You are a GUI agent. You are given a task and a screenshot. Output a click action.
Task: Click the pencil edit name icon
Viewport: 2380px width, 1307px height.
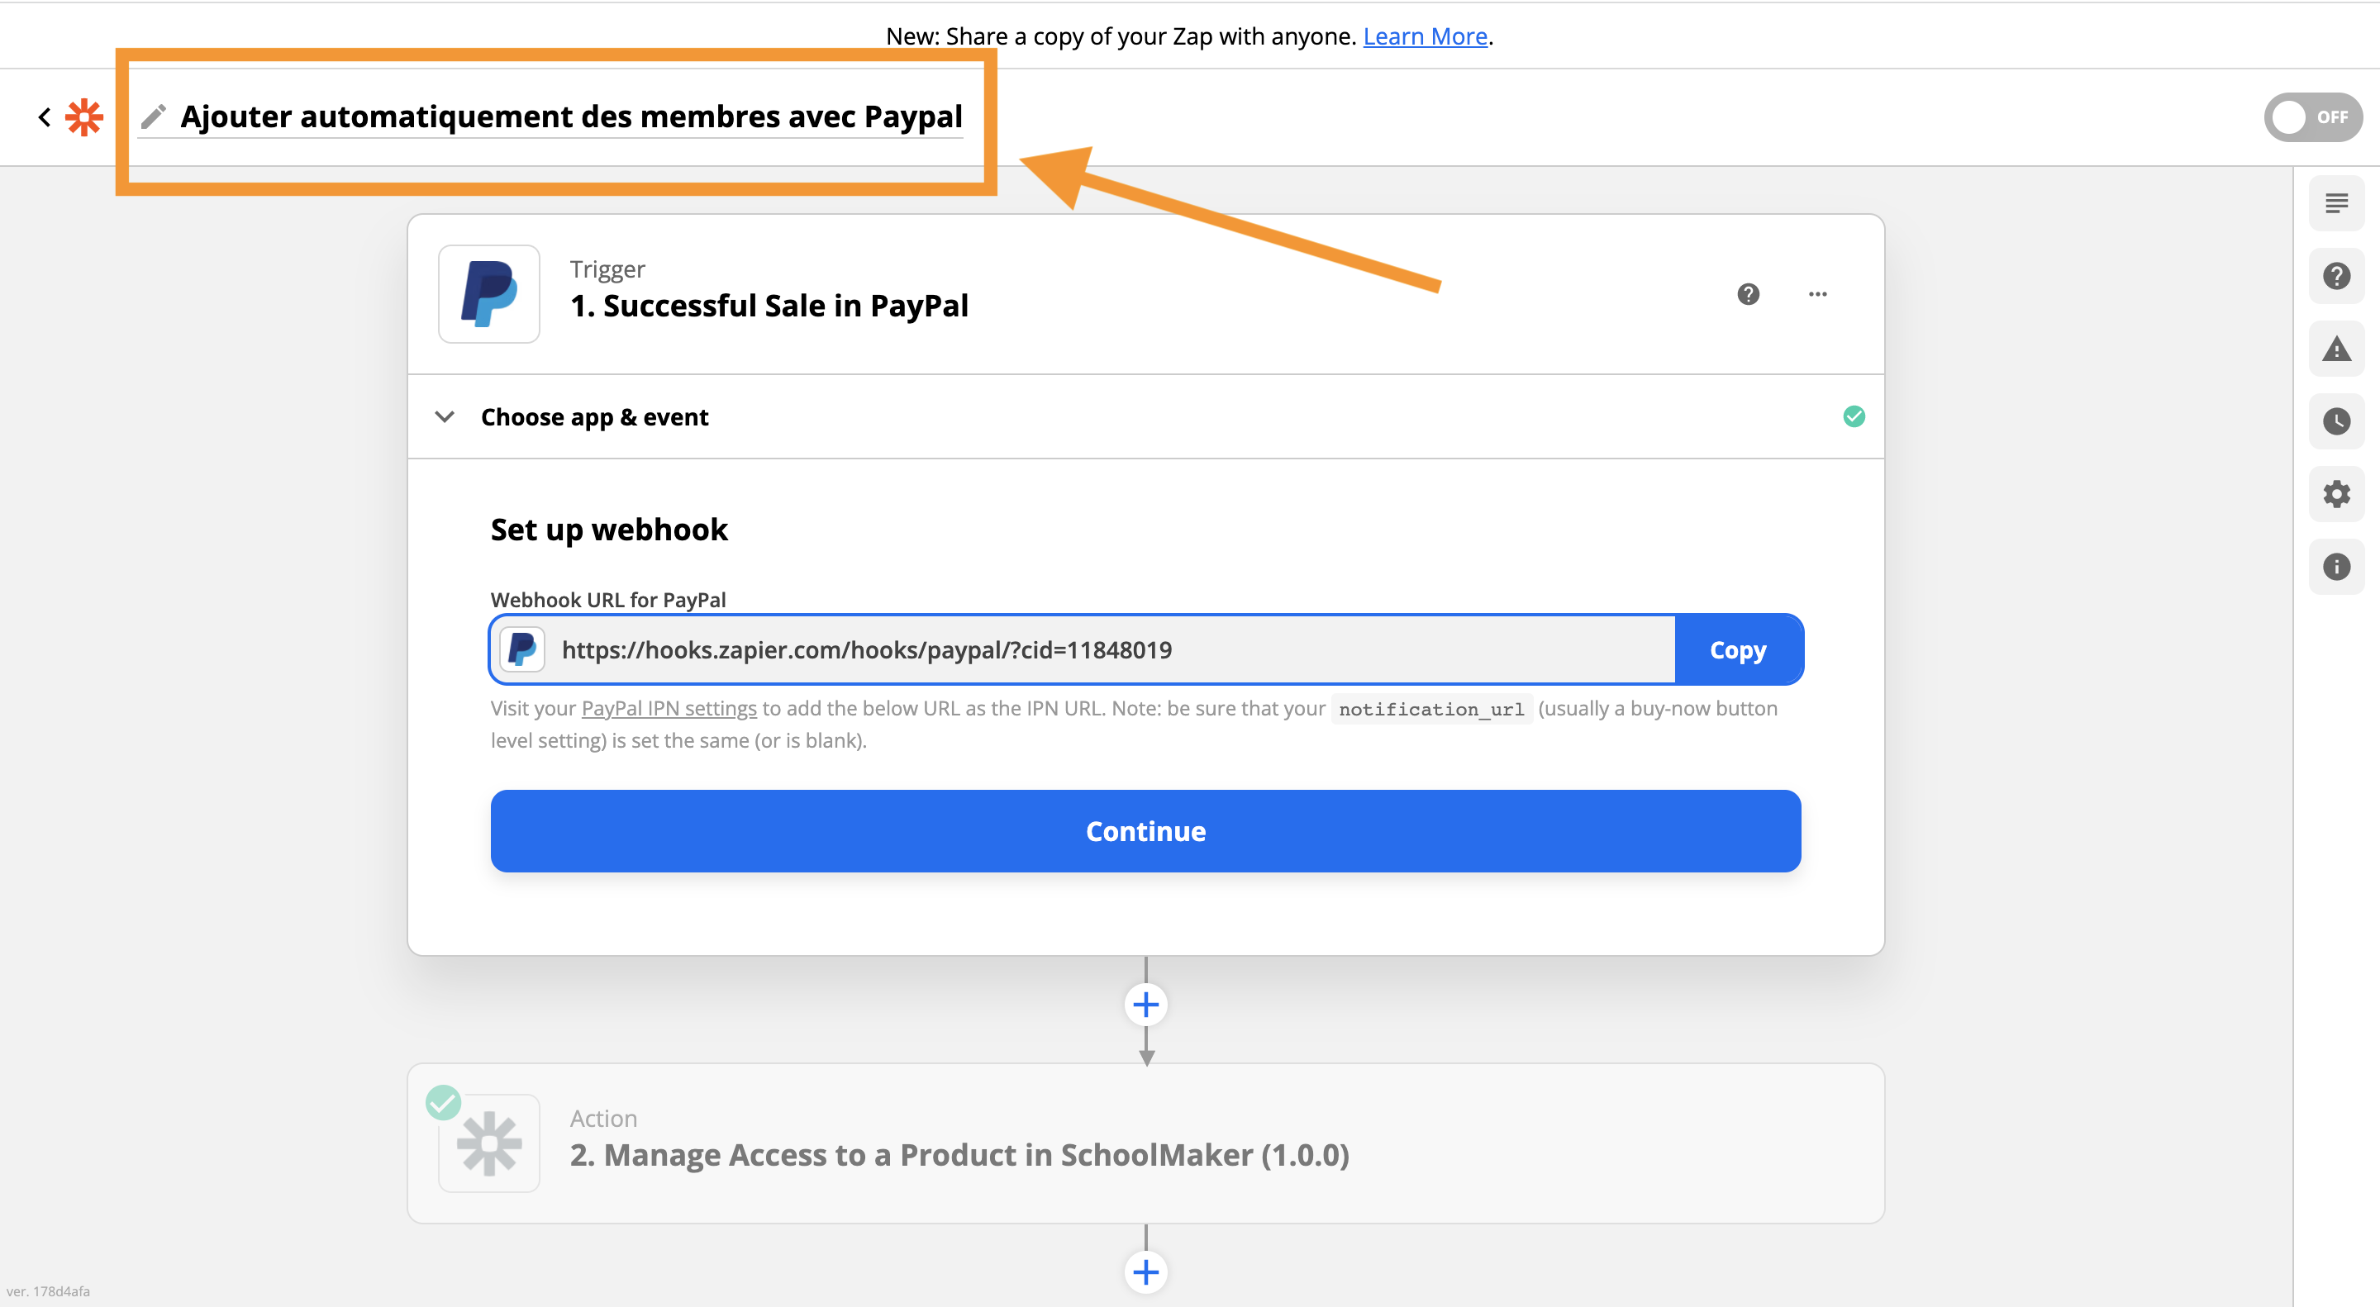point(154,117)
